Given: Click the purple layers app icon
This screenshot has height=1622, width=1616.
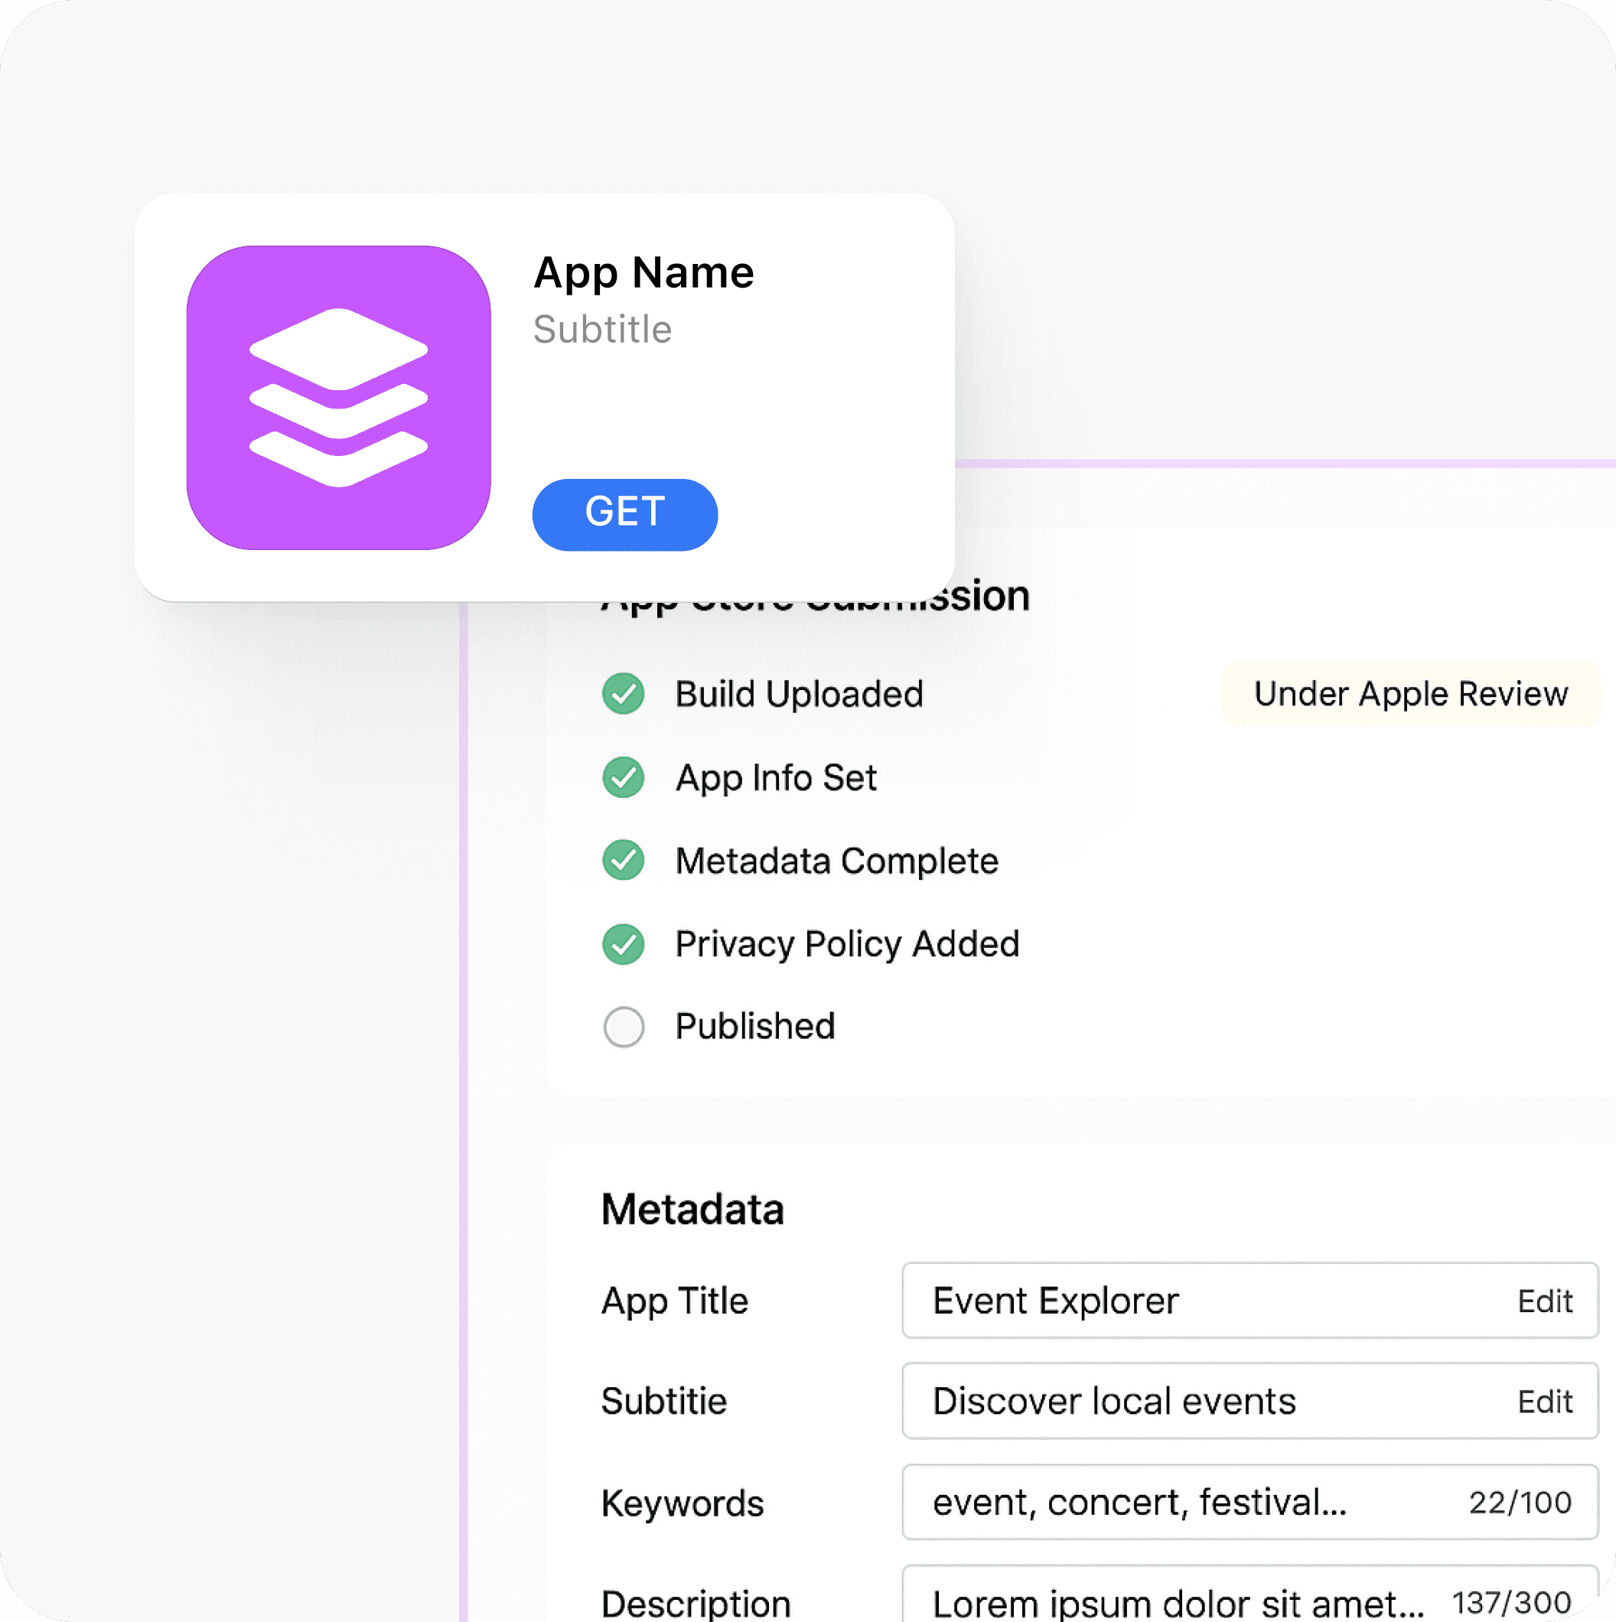Looking at the screenshot, I should pyautogui.click(x=338, y=398).
